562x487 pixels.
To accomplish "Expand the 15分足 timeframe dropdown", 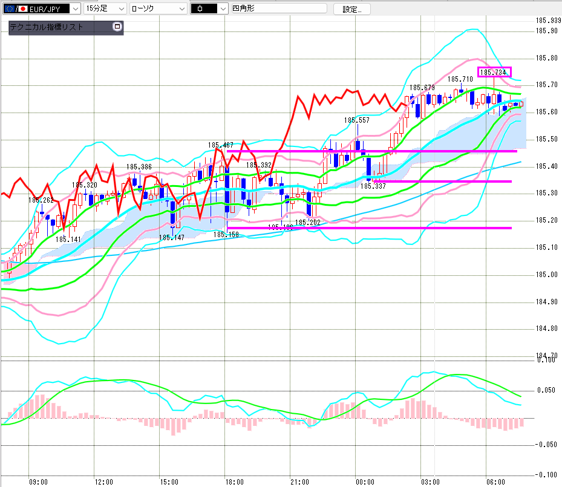I will (x=105, y=8).
